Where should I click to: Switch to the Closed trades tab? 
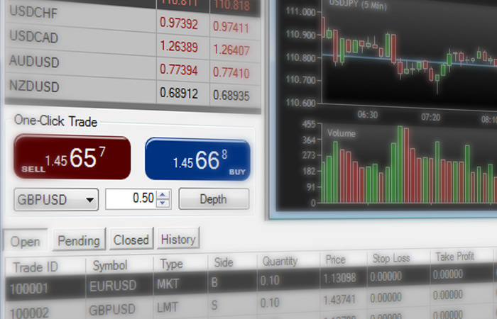pyautogui.click(x=131, y=240)
